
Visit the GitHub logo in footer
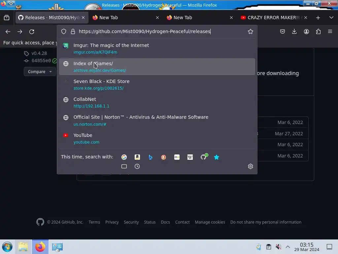tap(40, 222)
